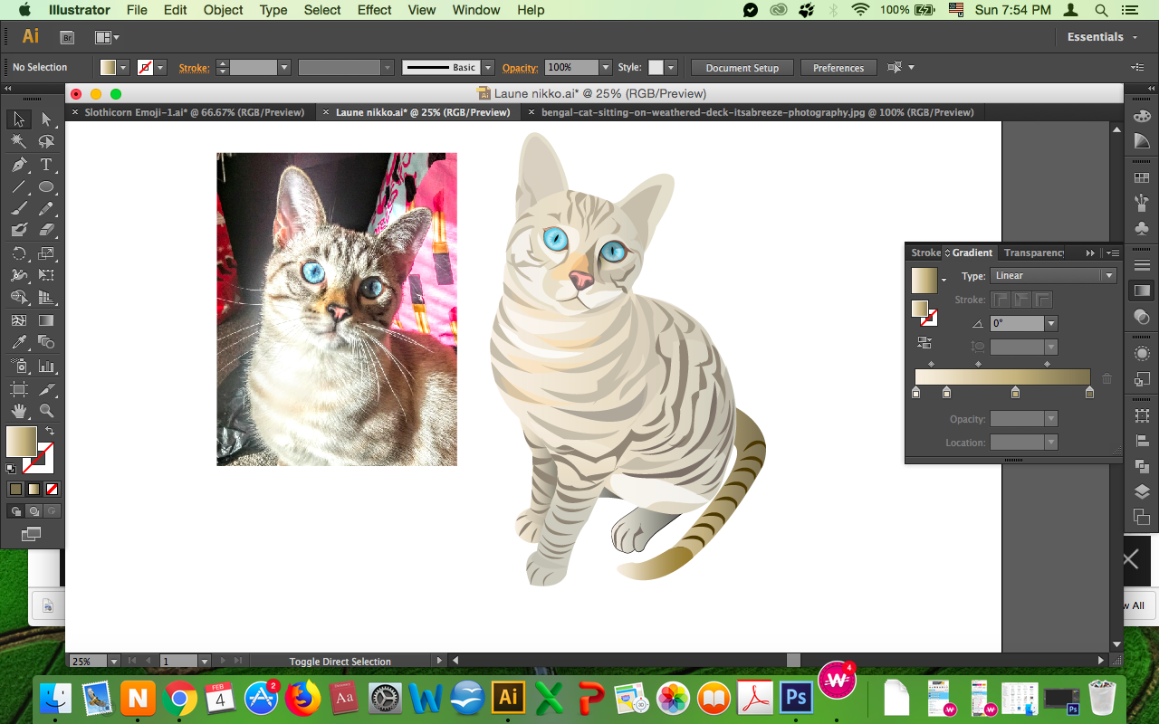Image resolution: width=1159 pixels, height=724 pixels.
Task: Open the Swatches panel grid icon
Action: (x=1142, y=179)
